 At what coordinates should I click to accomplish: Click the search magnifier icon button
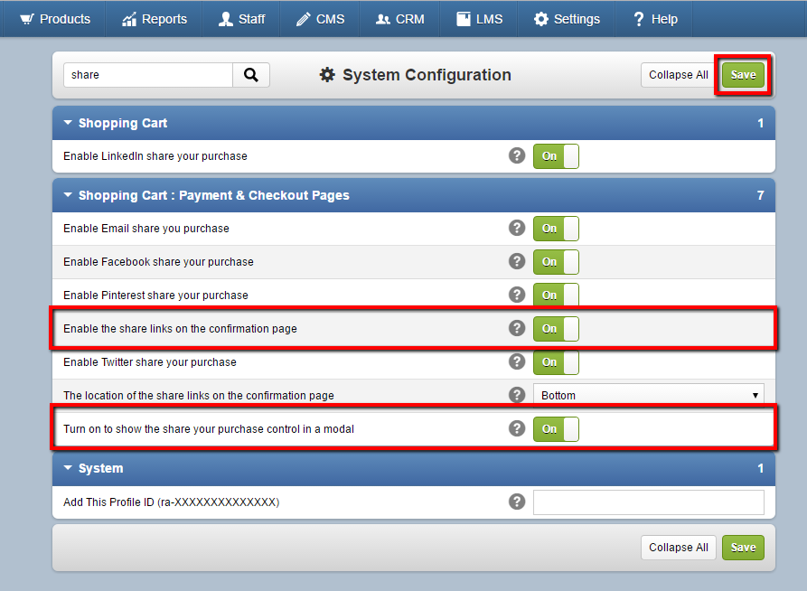pos(250,75)
